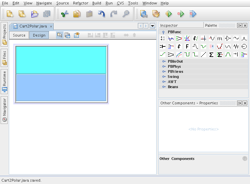Viewport: 250px width, 184px height.
Task: Pick the sine wave palette component
Action: click(236, 38)
